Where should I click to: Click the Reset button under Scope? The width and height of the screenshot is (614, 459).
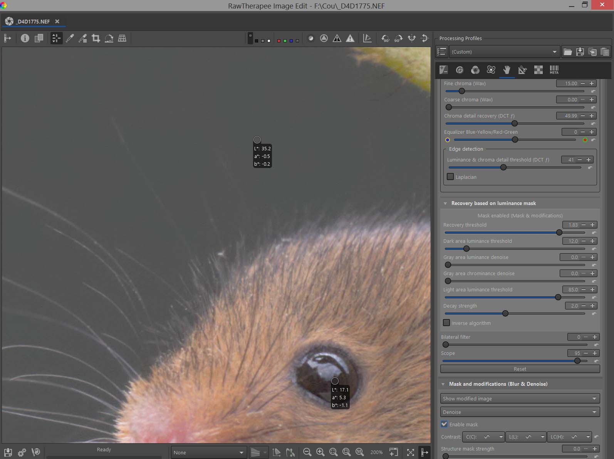pyautogui.click(x=520, y=369)
